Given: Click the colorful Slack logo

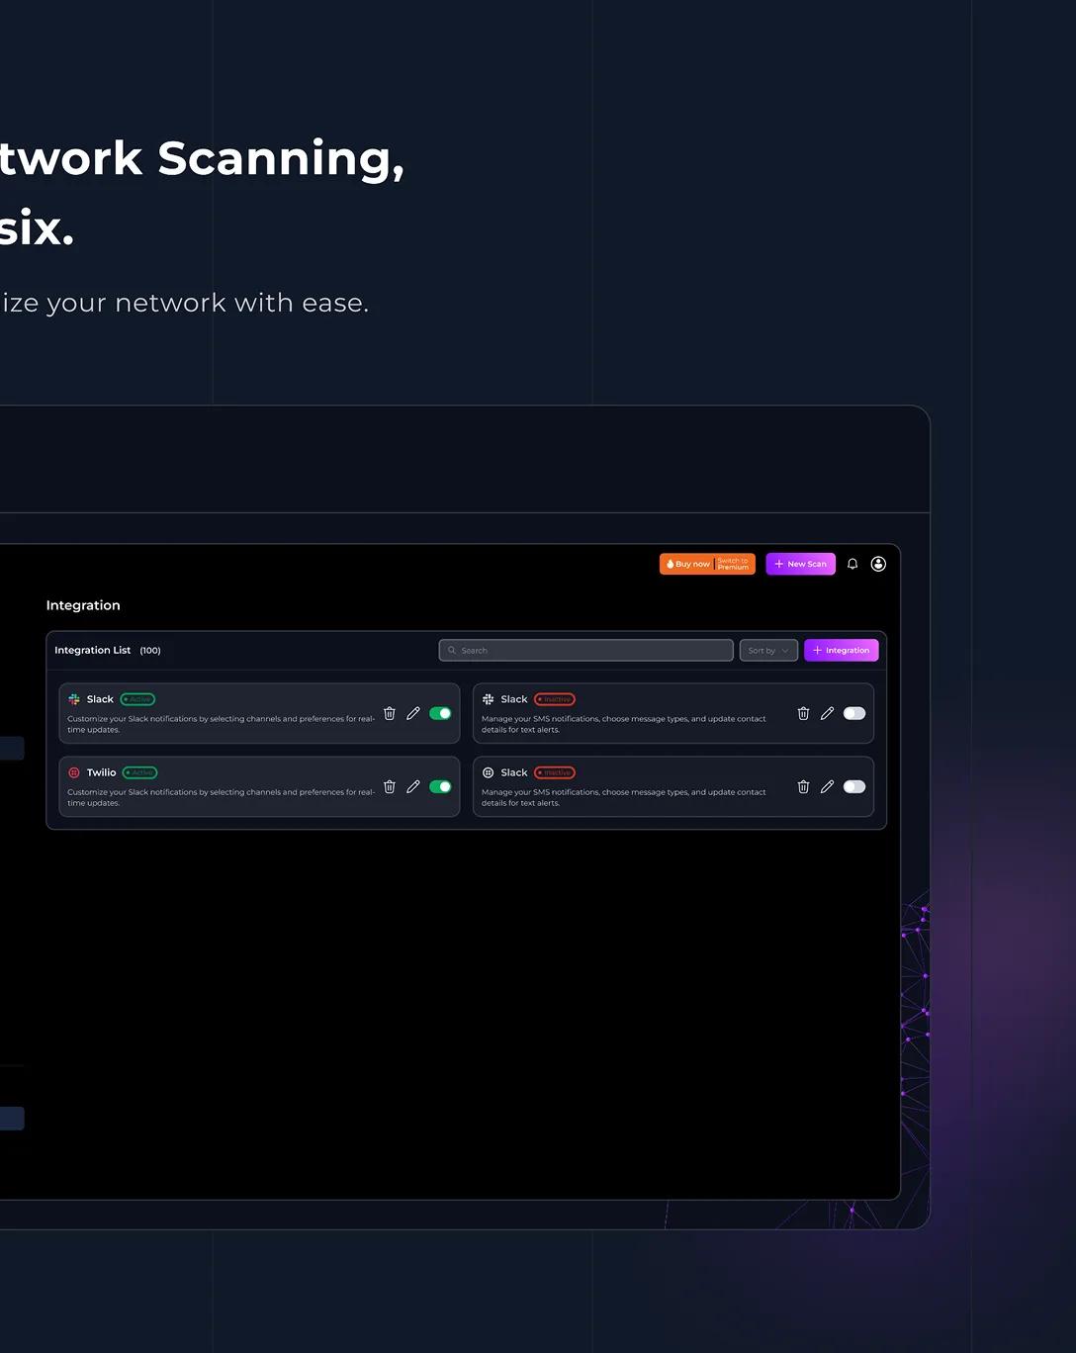Looking at the screenshot, I should tap(74, 699).
